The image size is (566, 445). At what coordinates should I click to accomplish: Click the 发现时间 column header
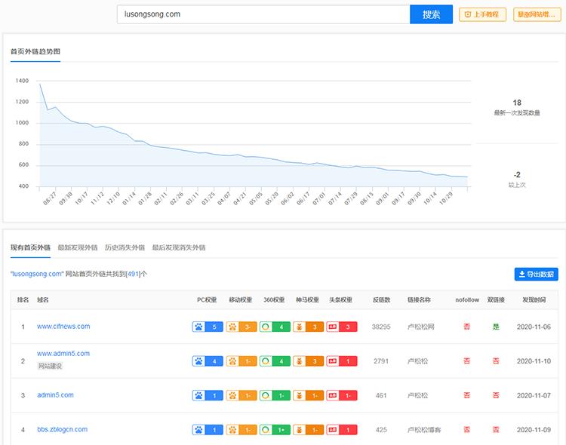pos(534,300)
